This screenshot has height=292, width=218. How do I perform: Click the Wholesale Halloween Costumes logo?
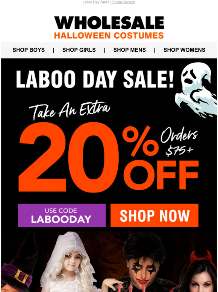click(109, 28)
